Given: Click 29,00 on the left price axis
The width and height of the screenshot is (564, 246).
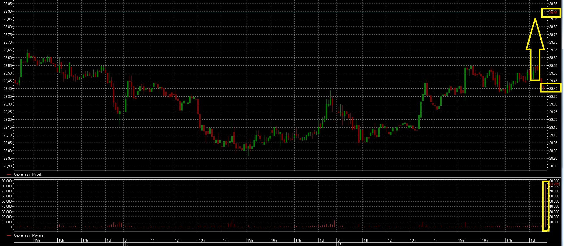Looking at the screenshot, I should click(8, 151).
